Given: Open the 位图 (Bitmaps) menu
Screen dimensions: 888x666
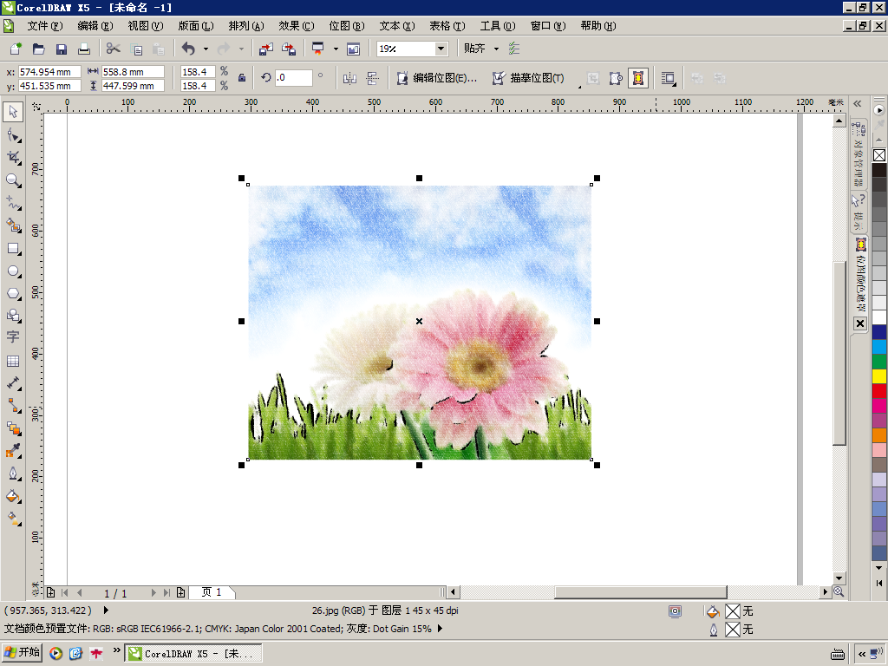Looking at the screenshot, I should click(x=346, y=26).
